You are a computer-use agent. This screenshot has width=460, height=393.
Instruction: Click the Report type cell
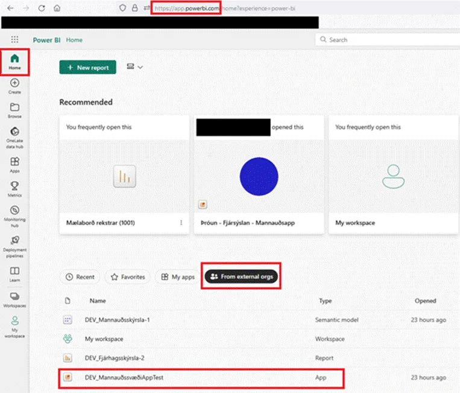click(324, 358)
